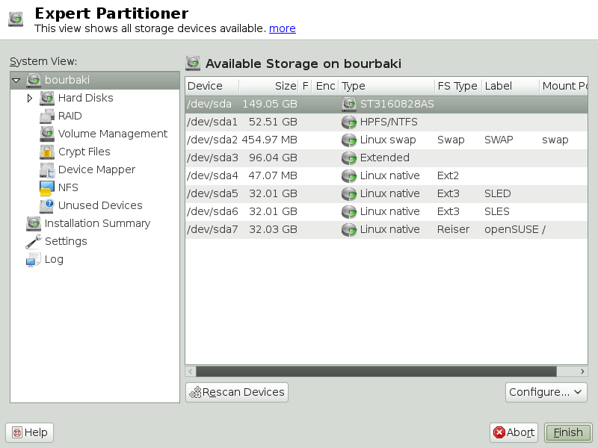This screenshot has height=448, width=598.
Task: Open the Configure dropdown menu
Action: (546, 392)
